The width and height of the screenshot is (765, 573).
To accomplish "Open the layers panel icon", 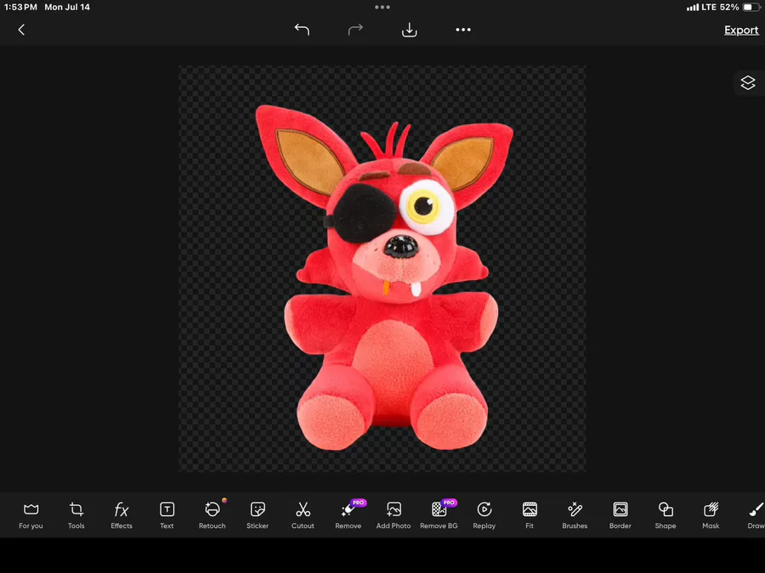I will click(x=748, y=83).
